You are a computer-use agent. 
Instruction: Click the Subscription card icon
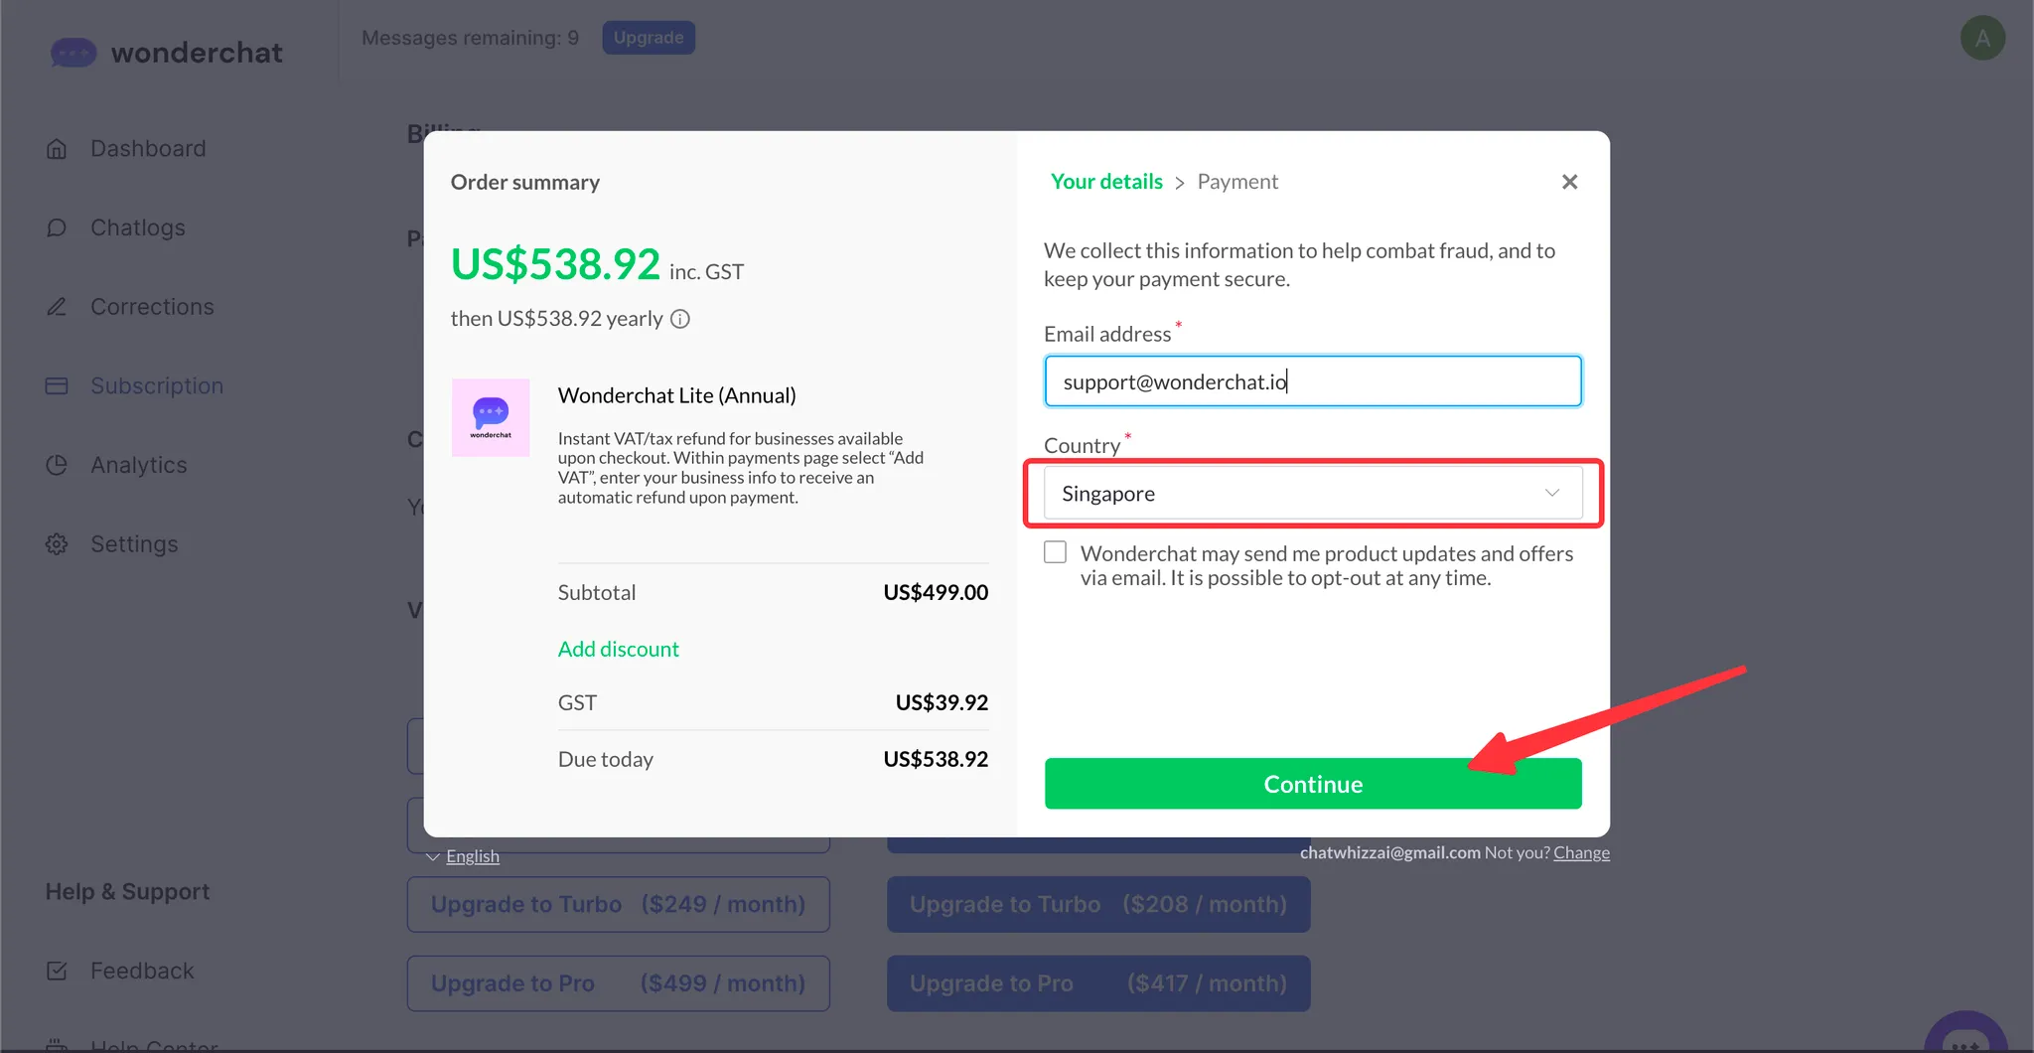(57, 385)
